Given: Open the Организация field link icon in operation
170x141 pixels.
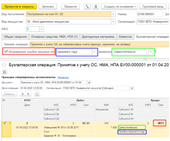Looking at the screenshot, I should (x=132, y=88).
